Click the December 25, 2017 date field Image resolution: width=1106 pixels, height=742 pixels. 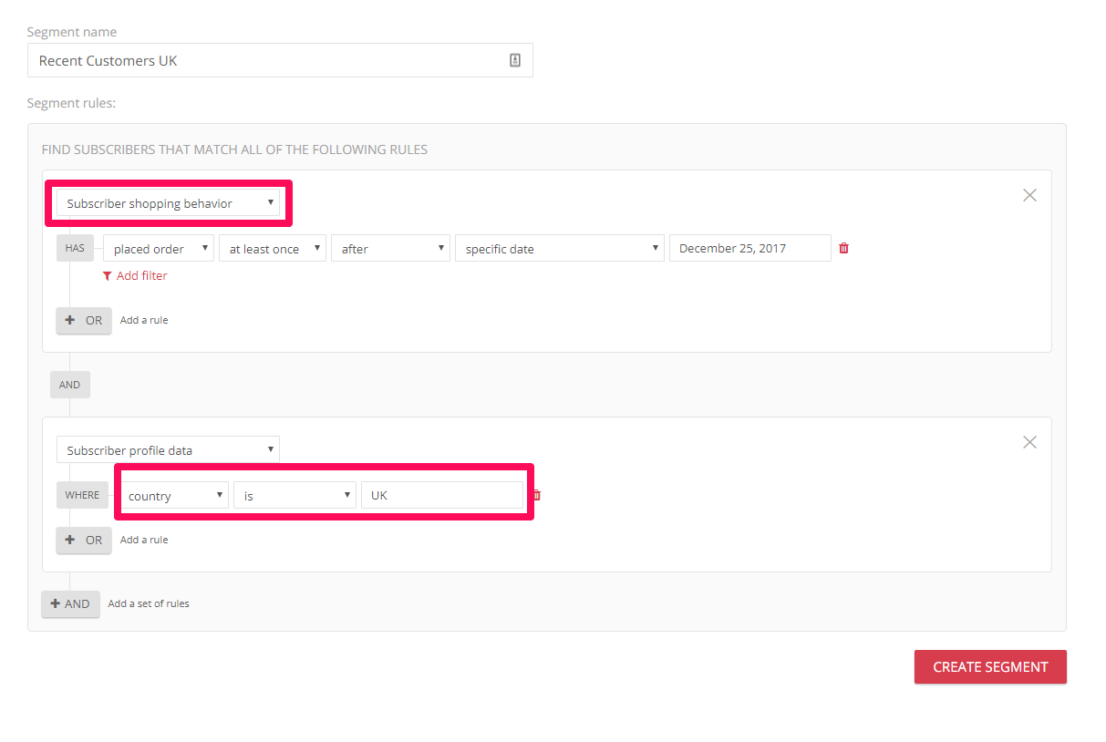(x=749, y=248)
